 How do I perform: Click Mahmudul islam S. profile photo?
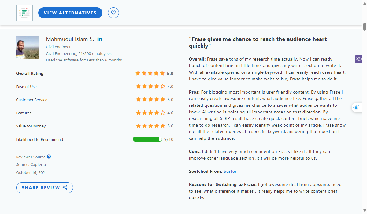click(x=28, y=47)
